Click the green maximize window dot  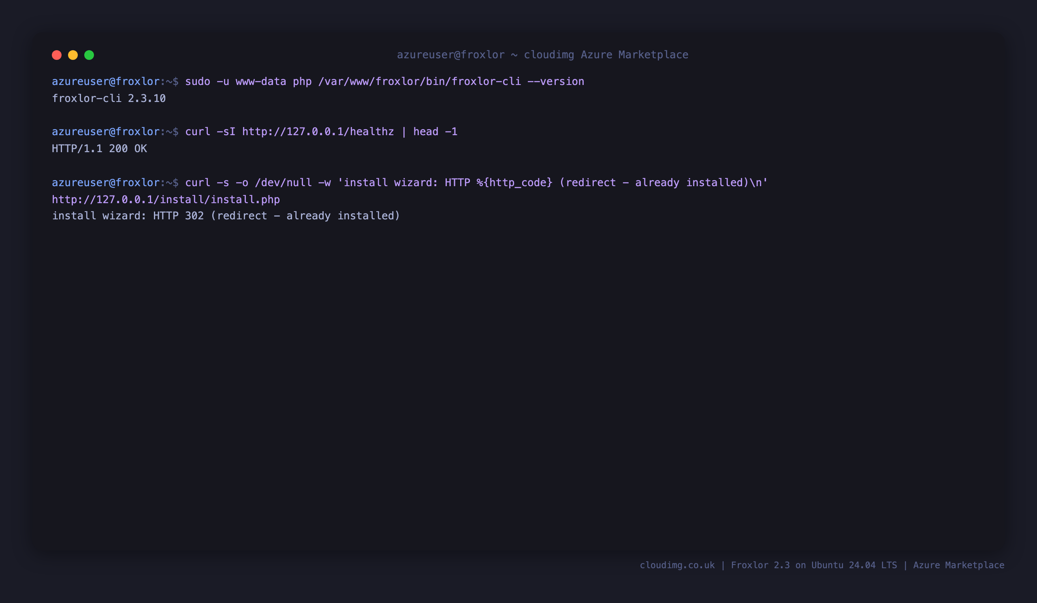point(89,55)
